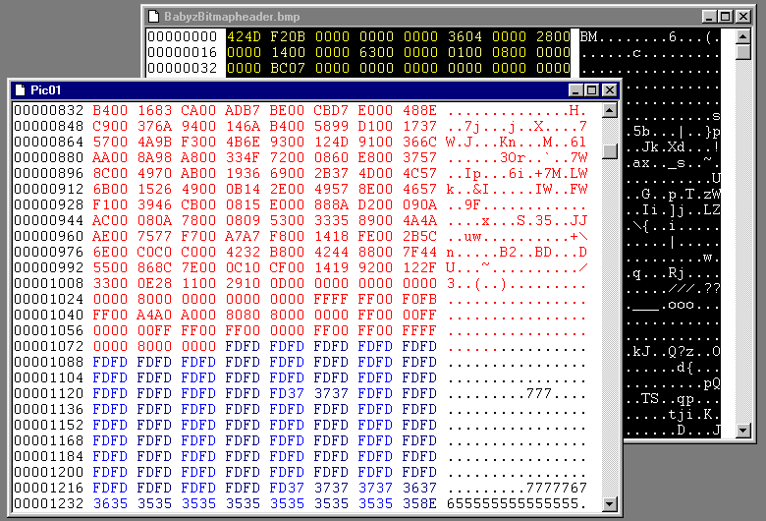Minimize the Pic01 window
The height and width of the screenshot is (521, 766).
tap(576, 89)
